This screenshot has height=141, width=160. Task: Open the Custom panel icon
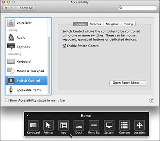[124, 125]
